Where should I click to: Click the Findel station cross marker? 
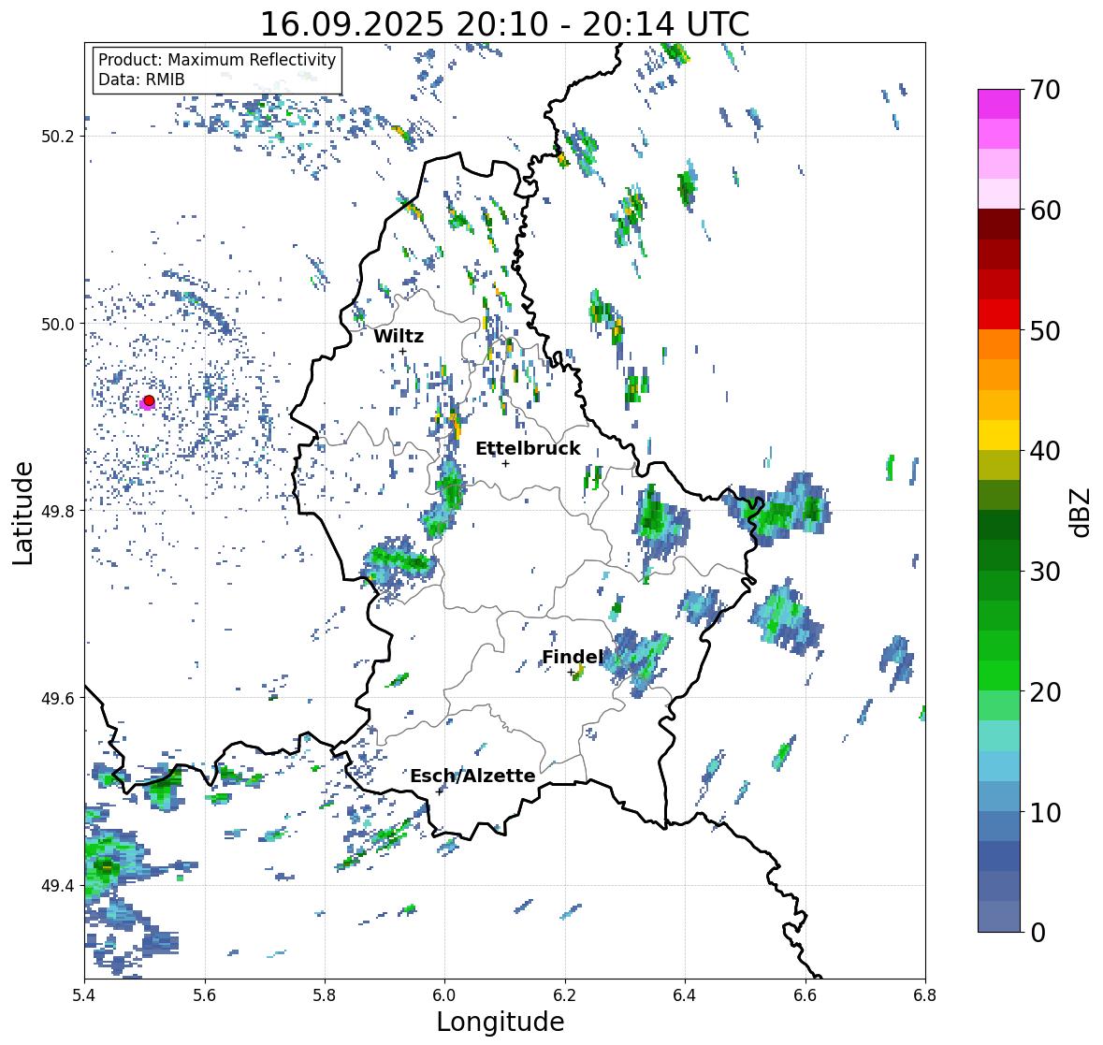571,673
